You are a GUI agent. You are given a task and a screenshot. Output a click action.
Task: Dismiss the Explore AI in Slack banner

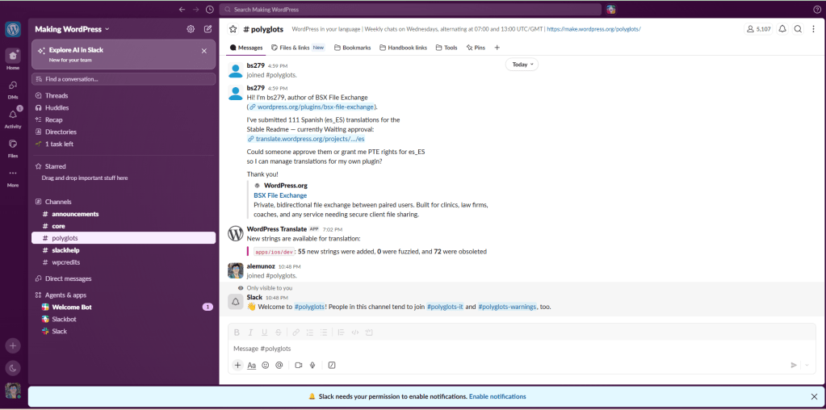click(x=203, y=51)
